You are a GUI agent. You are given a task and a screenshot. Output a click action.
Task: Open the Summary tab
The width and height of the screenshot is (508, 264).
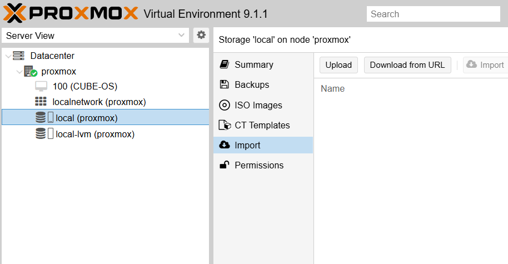coord(253,64)
